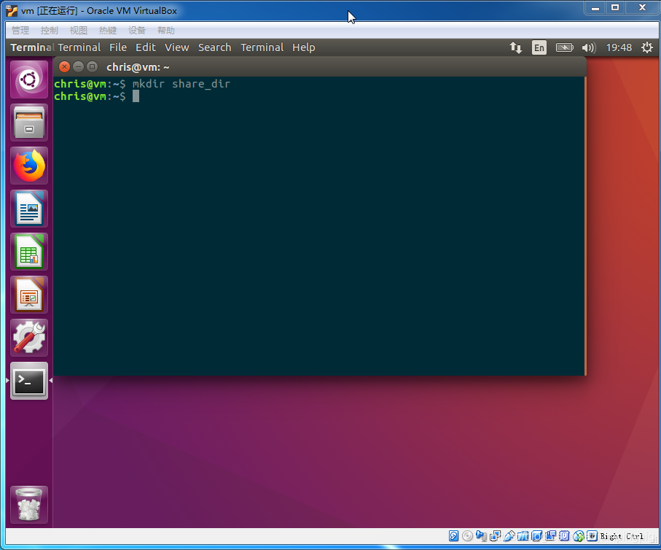Open the Ubuntu Dash search launcher
The height and width of the screenshot is (550, 661).
click(29, 80)
